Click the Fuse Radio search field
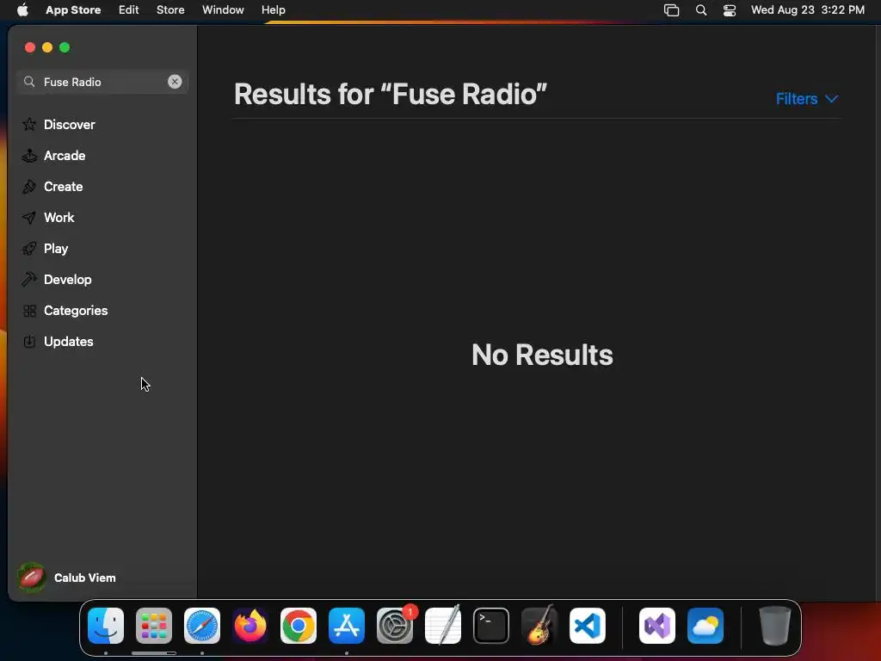 coord(102,82)
